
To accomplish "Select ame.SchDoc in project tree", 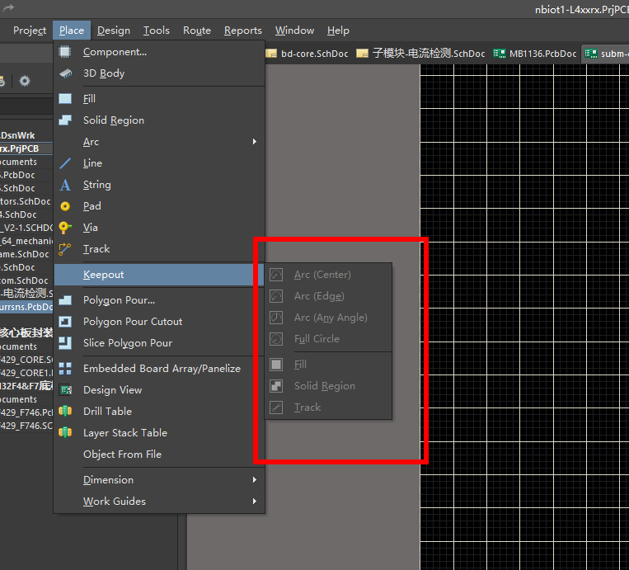I will coord(26,255).
